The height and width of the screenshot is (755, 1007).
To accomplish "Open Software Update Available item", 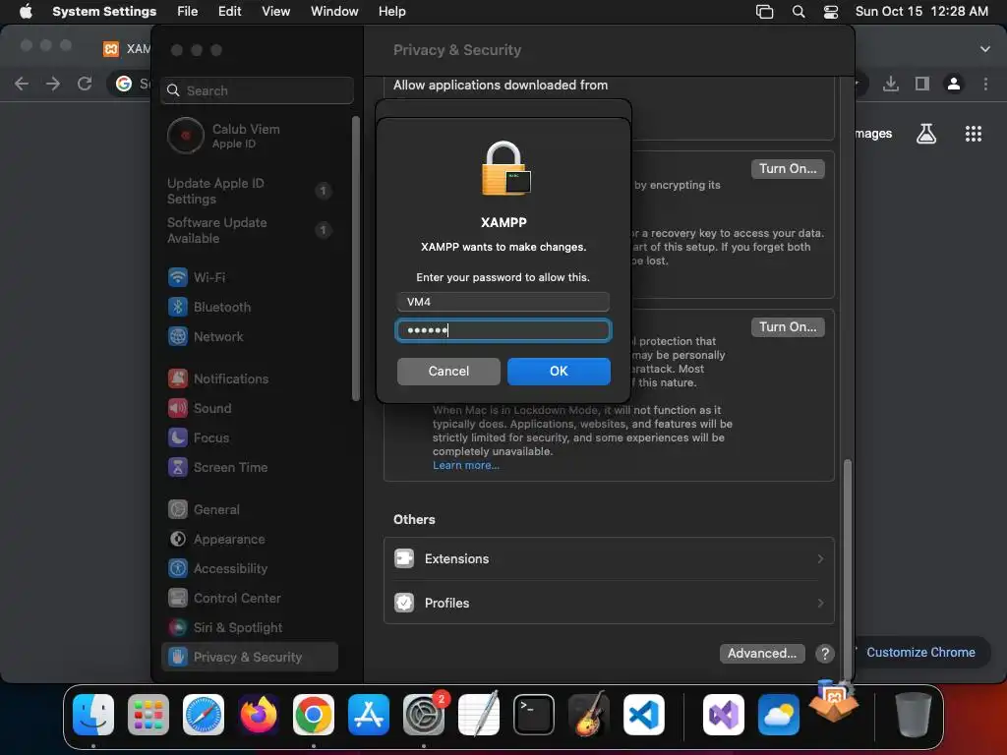I will coord(251,230).
